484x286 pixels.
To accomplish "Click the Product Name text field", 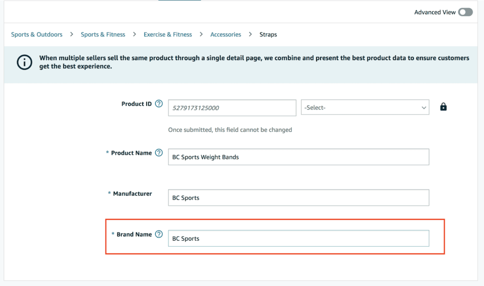I will pos(298,157).
